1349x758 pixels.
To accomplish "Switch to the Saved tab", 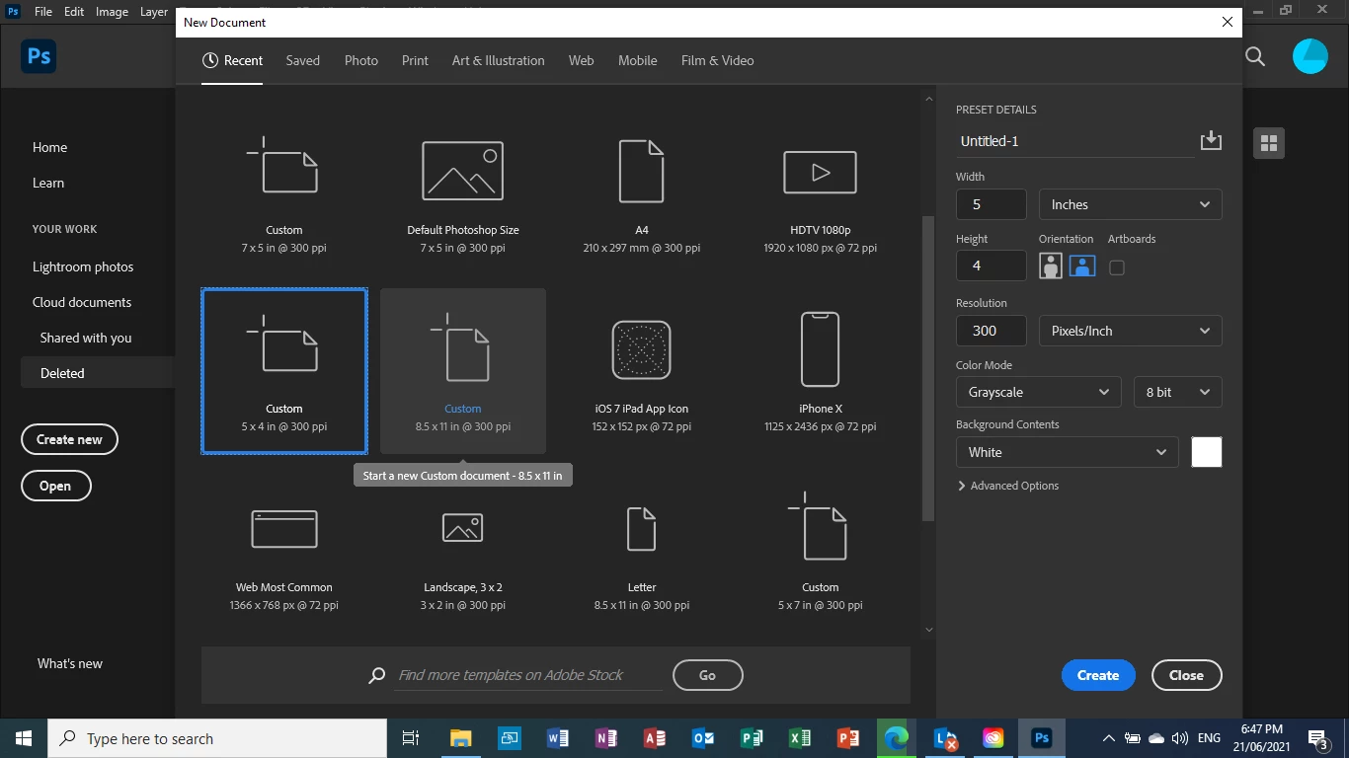I will 303,60.
